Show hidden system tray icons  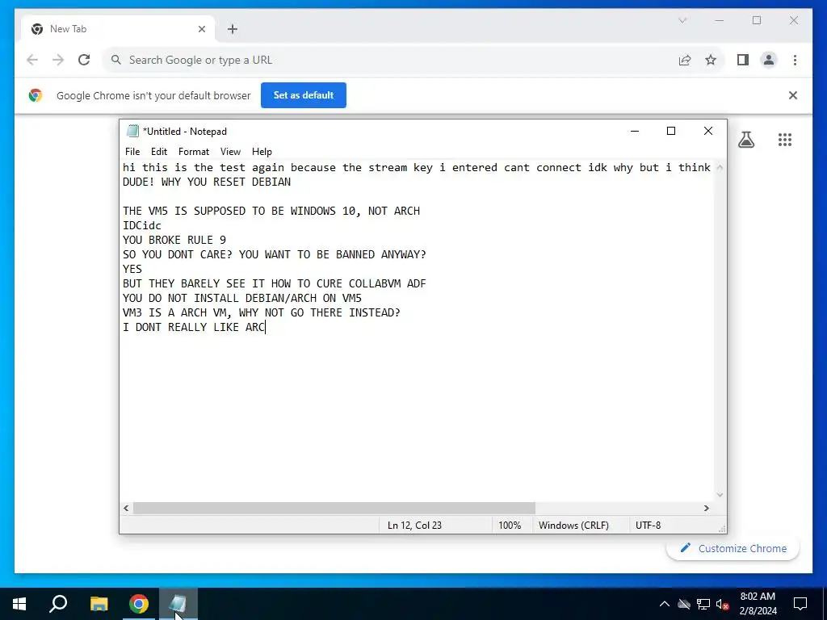click(x=665, y=604)
